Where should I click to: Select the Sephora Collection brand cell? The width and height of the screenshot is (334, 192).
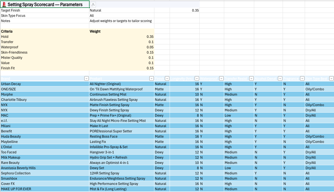(x=45, y=173)
